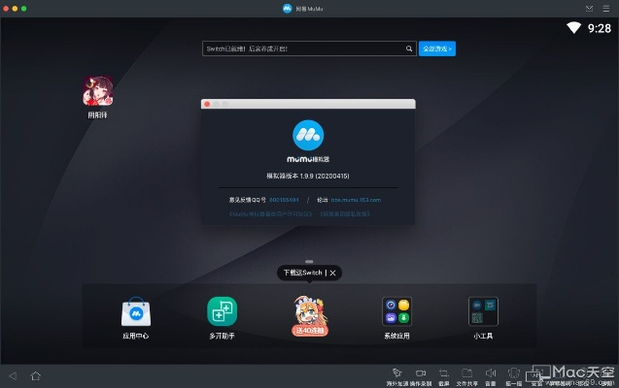The image size is (619, 388).
Task: Click the MuMu logo in about dialog
Action: tap(308, 135)
